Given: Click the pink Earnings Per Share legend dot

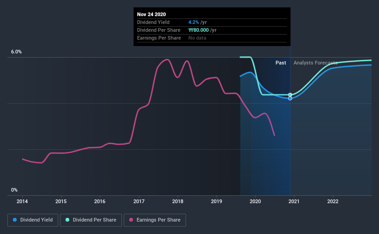Looking at the screenshot, I should pos(131,220).
